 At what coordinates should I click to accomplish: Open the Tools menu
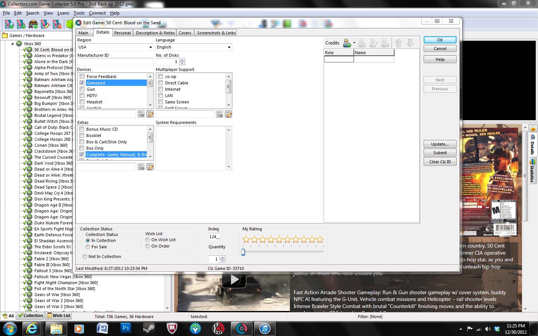(79, 13)
